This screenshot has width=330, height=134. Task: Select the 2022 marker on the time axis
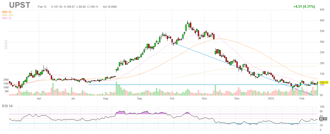(x=271, y=98)
